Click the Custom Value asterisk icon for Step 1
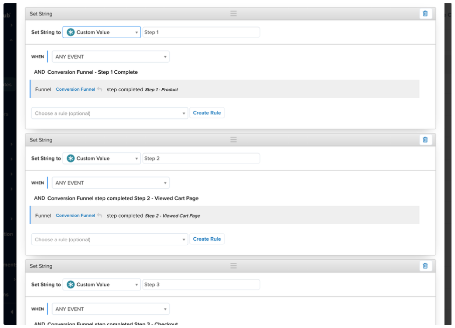Screen dimensions: 455x328 coord(71,32)
